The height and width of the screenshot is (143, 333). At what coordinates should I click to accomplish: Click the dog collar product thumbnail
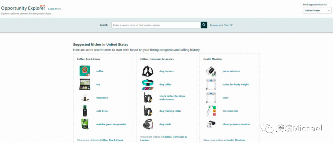[x=148, y=84]
